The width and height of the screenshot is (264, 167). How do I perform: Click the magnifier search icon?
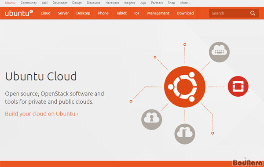point(253,13)
